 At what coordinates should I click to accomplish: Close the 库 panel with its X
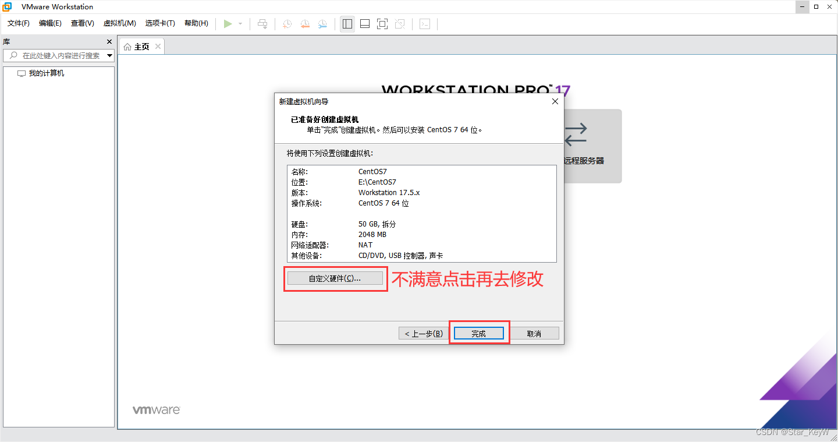click(x=108, y=41)
